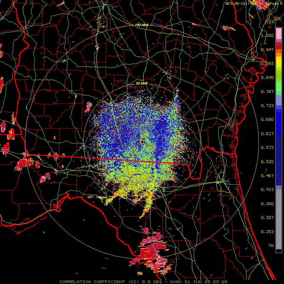The height and width of the screenshot is (284, 284).
Task: Click the radar site marker at the rings' center
Action: tap(142, 142)
